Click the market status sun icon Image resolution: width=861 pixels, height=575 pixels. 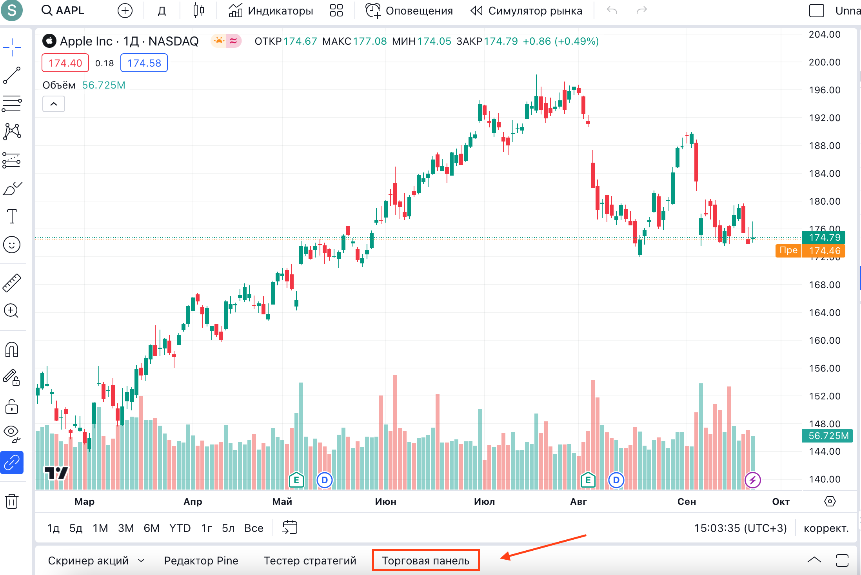click(219, 41)
